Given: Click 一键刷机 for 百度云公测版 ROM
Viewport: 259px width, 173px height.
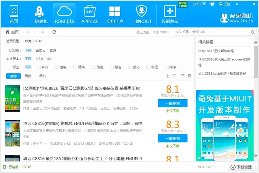Looking at the screenshot, I should [172, 103].
